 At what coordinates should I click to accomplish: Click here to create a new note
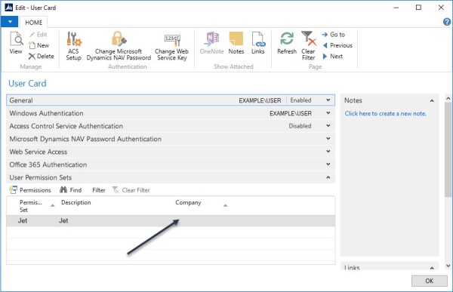(385, 113)
